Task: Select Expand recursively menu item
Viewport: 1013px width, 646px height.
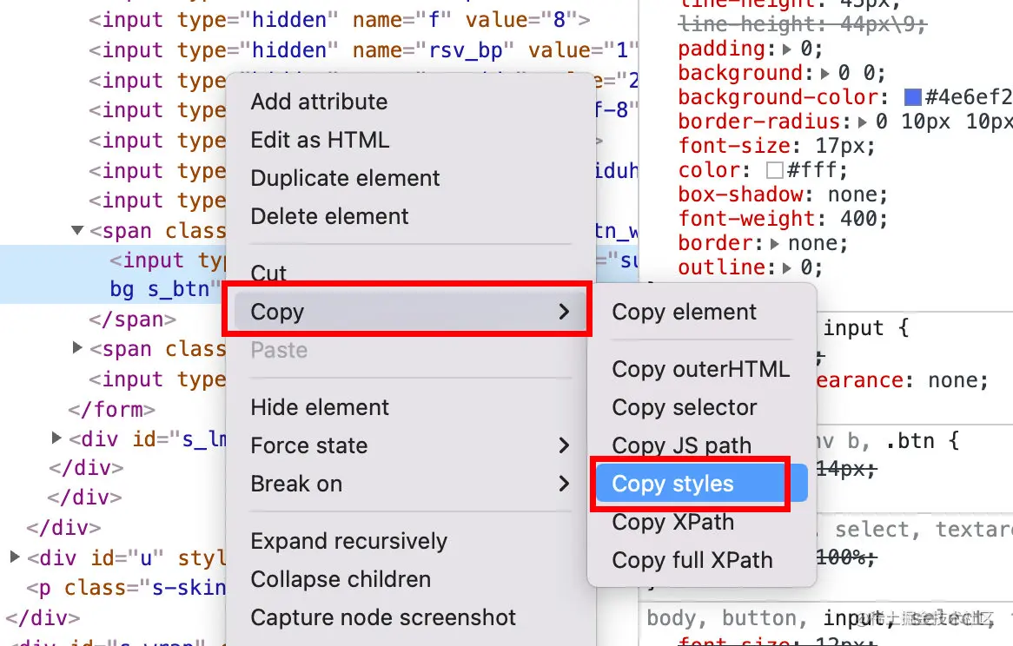Action: (x=349, y=541)
